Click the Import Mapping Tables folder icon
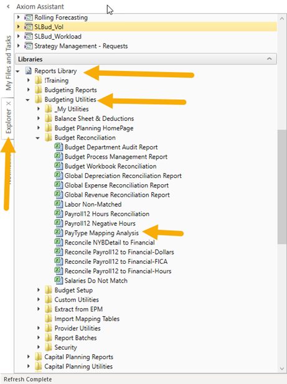 point(48,319)
